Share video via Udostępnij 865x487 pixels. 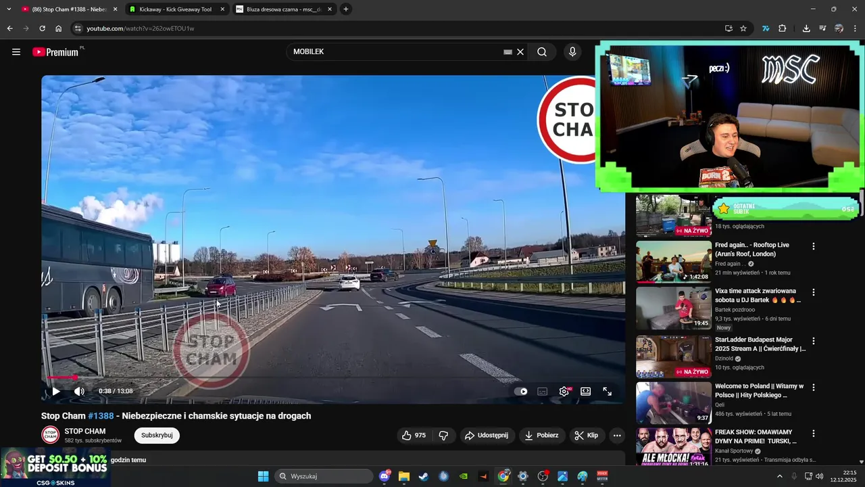pos(487,436)
